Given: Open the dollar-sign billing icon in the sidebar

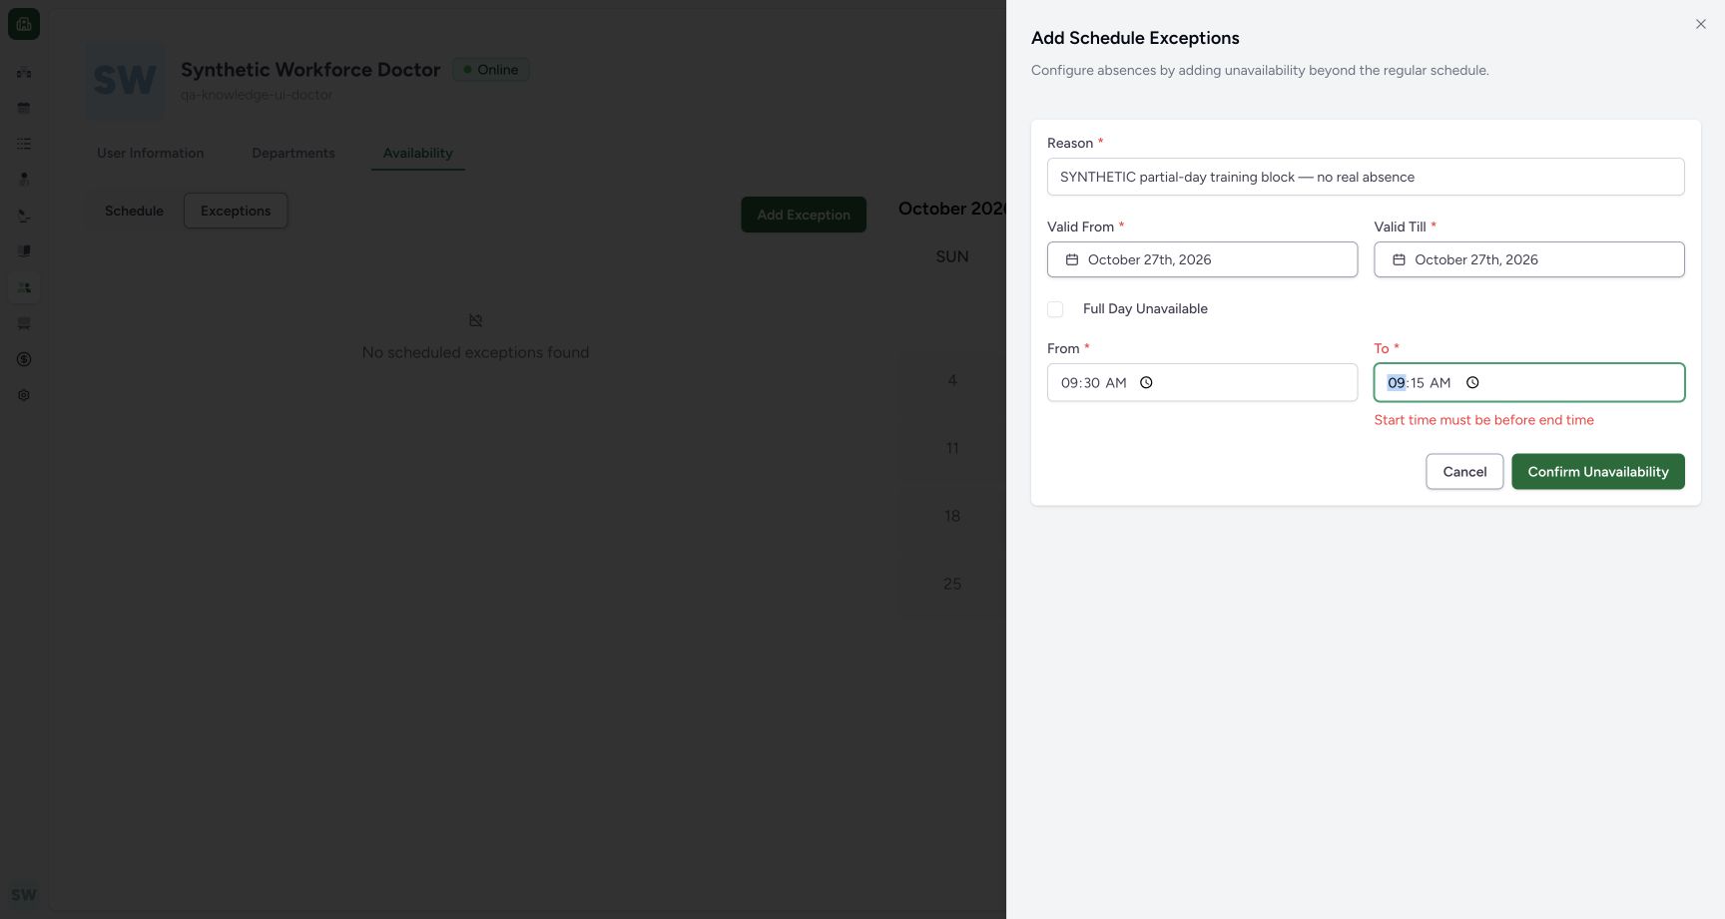Looking at the screenshot, I should click(x=24, y=359).
